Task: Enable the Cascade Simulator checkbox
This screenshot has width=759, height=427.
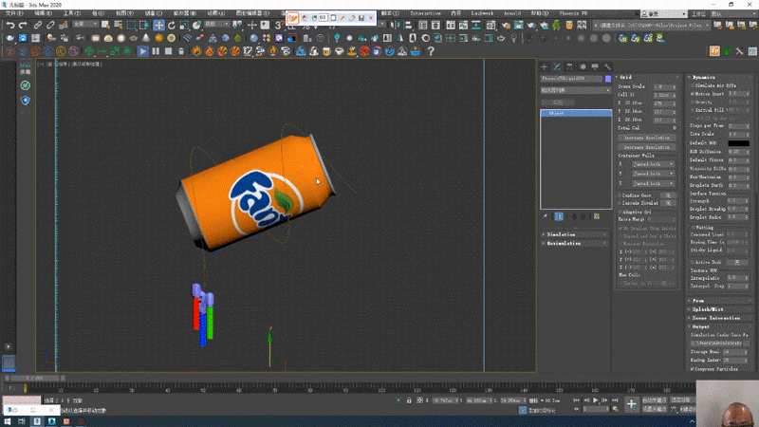Action: [620, 203]
